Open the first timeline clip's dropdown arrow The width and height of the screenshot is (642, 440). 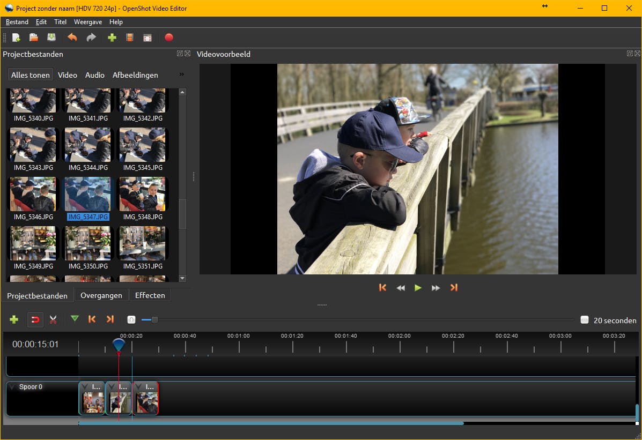(x=85, y=387)
